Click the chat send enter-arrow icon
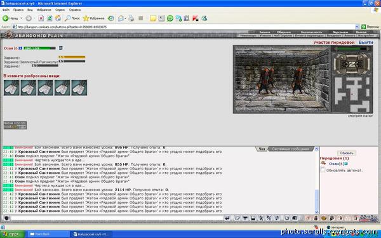This screenshot has height=238, width=381. tap(227, 218)
